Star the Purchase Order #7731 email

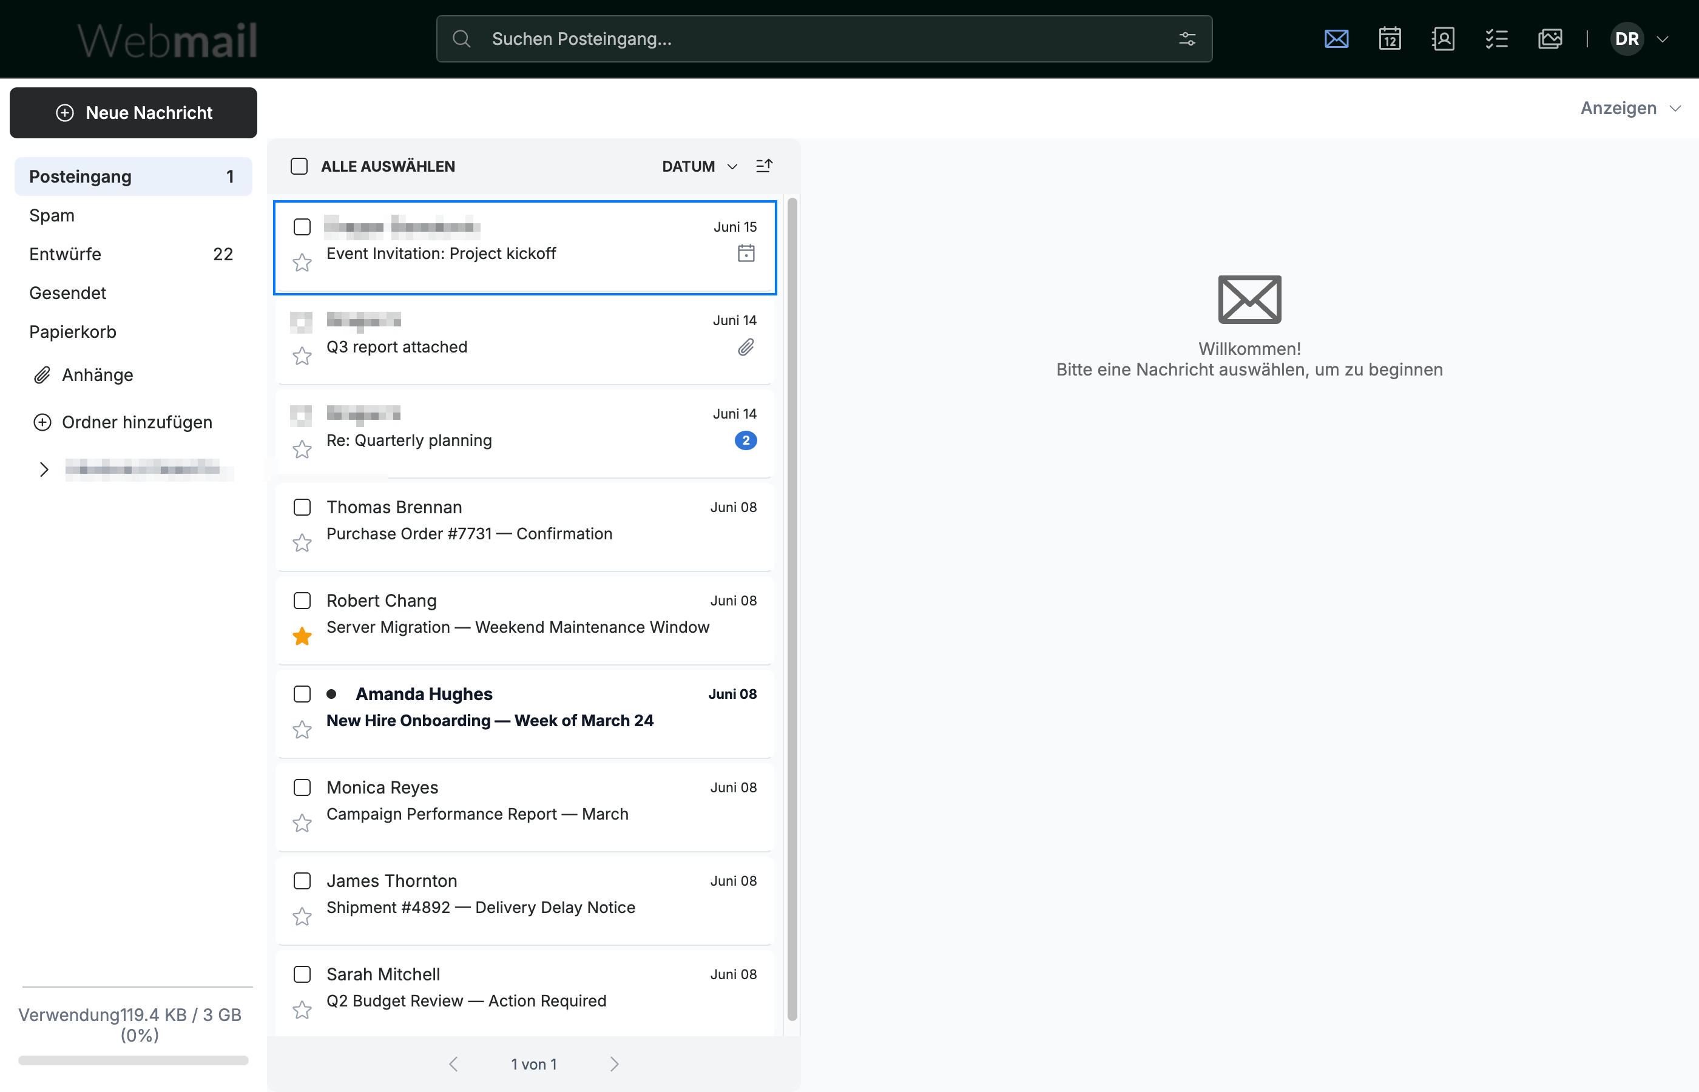tap(302, 543)
